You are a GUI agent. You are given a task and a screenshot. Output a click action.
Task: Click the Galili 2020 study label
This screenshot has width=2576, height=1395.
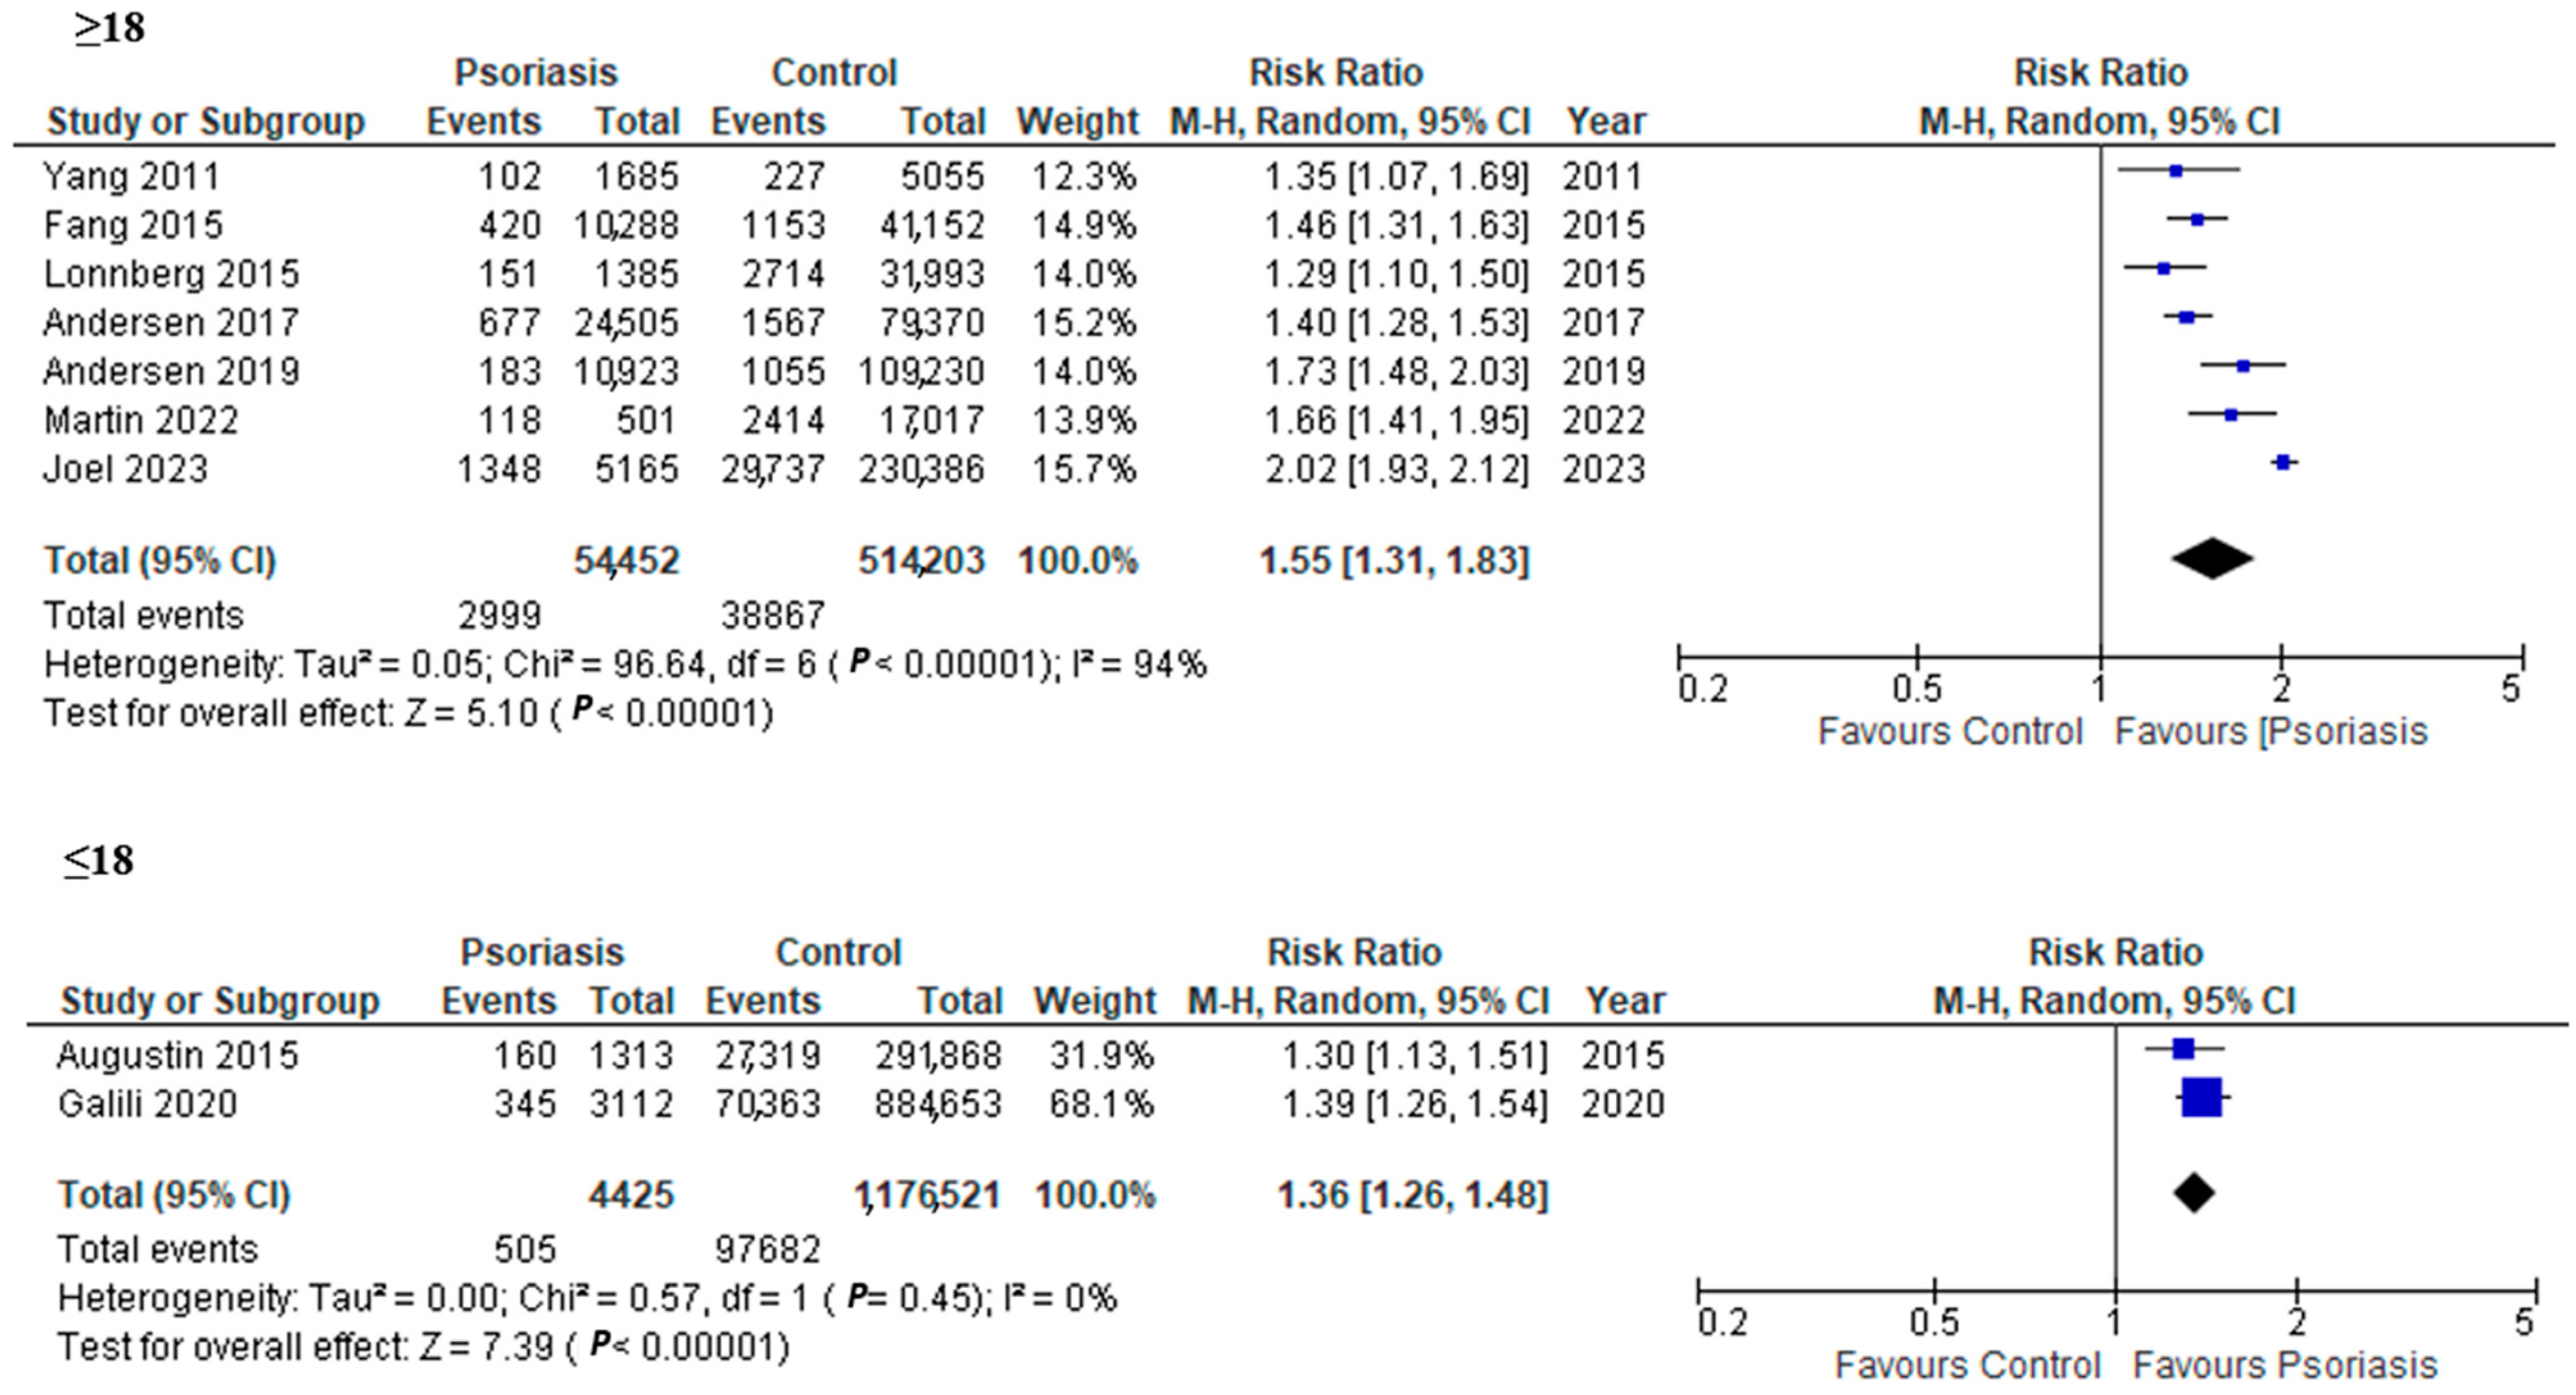click(147, 1105)
